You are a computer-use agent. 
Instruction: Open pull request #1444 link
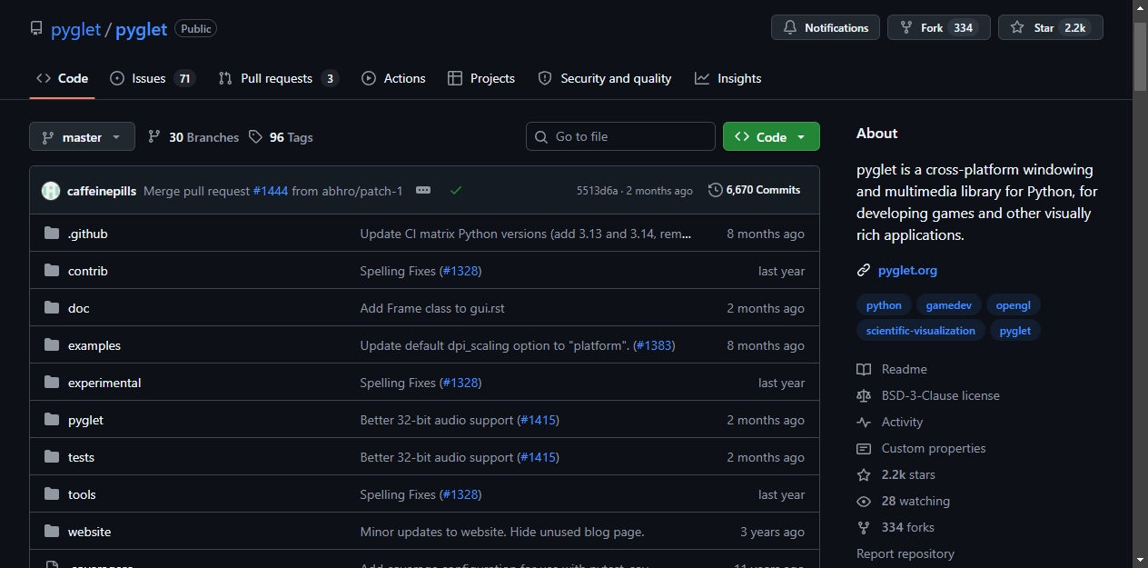271,190
